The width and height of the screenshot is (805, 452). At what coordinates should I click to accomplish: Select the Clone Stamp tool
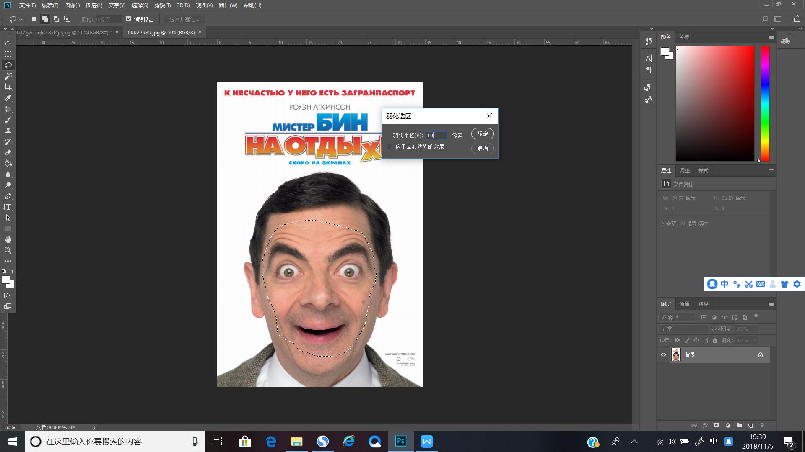pyautogui.click(x=8, y=131)
